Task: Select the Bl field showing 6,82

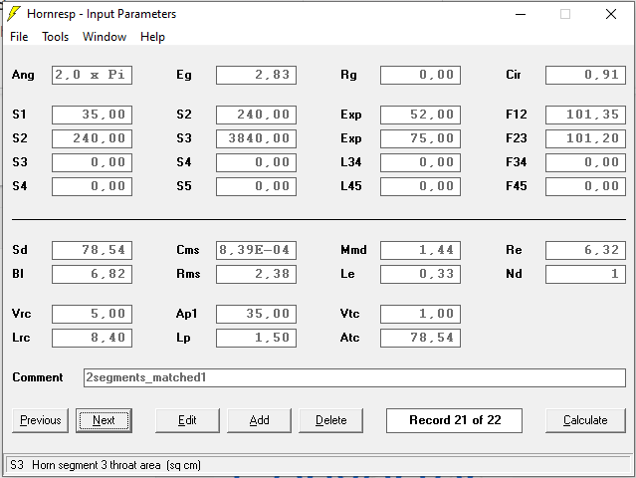Action: click(x=92, y=274)
